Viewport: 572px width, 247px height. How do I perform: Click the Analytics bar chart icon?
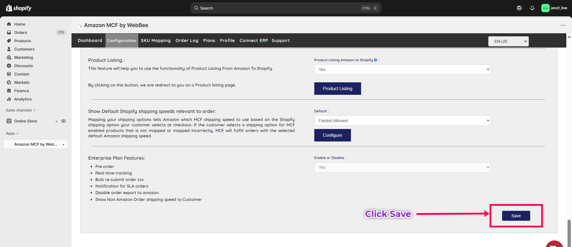[x=9, y=99]
